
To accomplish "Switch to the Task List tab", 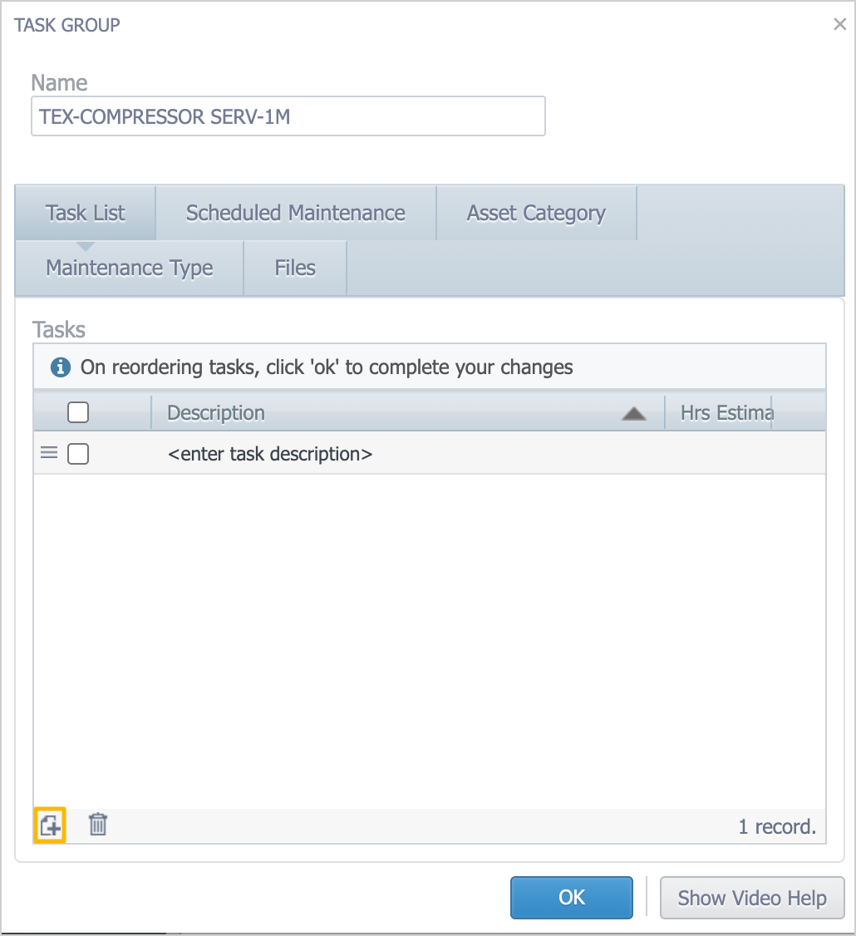I will coord(86,213).
